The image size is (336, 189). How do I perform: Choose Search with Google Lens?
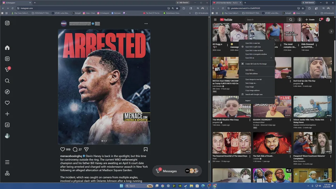point(256,94)
